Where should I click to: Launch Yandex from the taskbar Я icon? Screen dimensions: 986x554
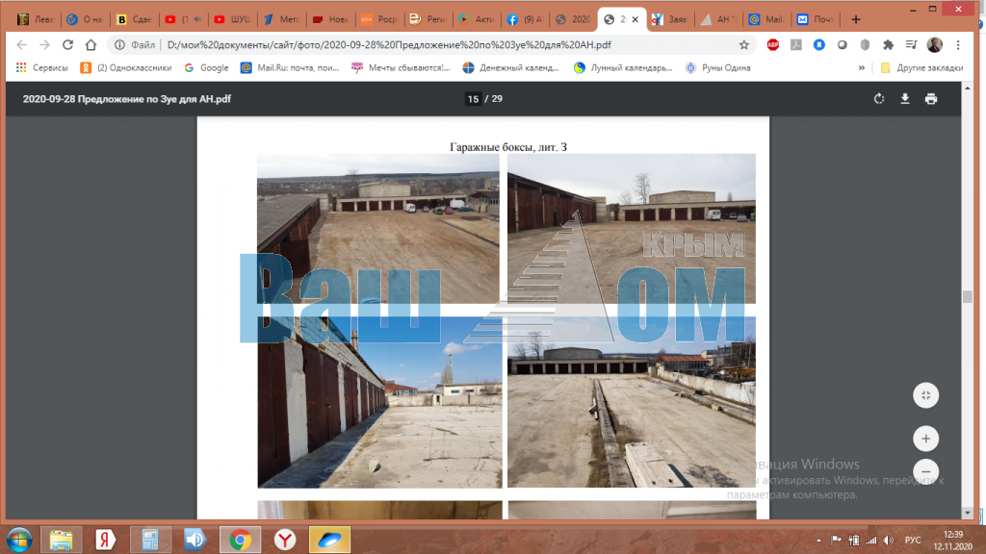point(105,540)
